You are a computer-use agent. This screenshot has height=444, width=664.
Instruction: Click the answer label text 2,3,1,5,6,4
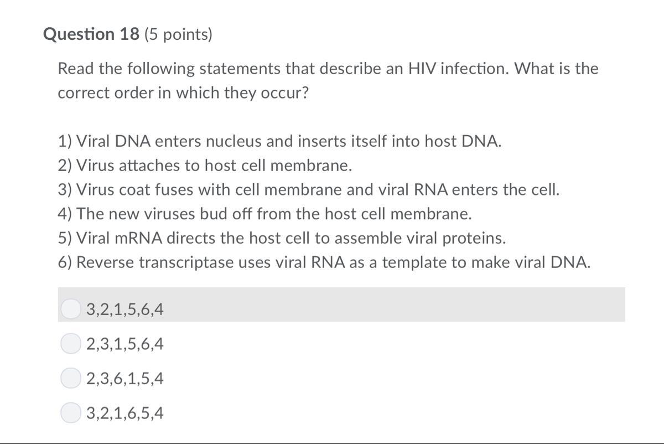point(125,344)
